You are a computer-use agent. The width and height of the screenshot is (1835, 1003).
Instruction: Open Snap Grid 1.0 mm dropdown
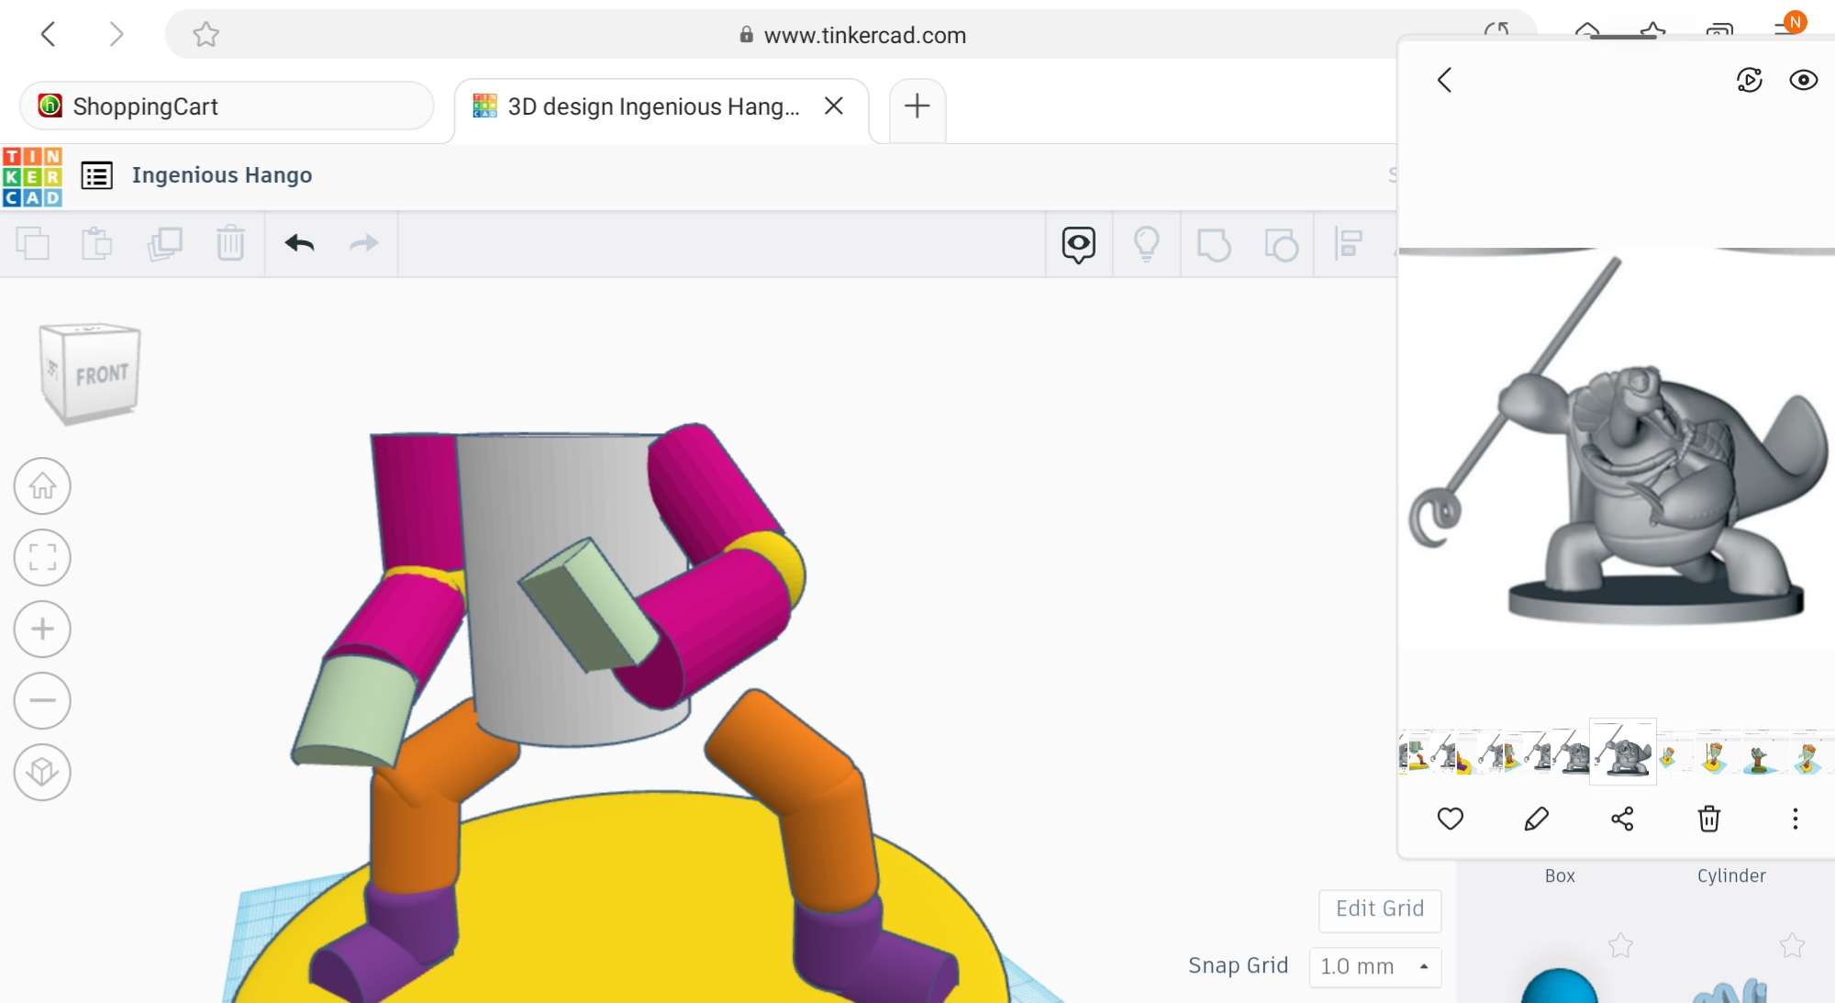[x=1374, y=966]
